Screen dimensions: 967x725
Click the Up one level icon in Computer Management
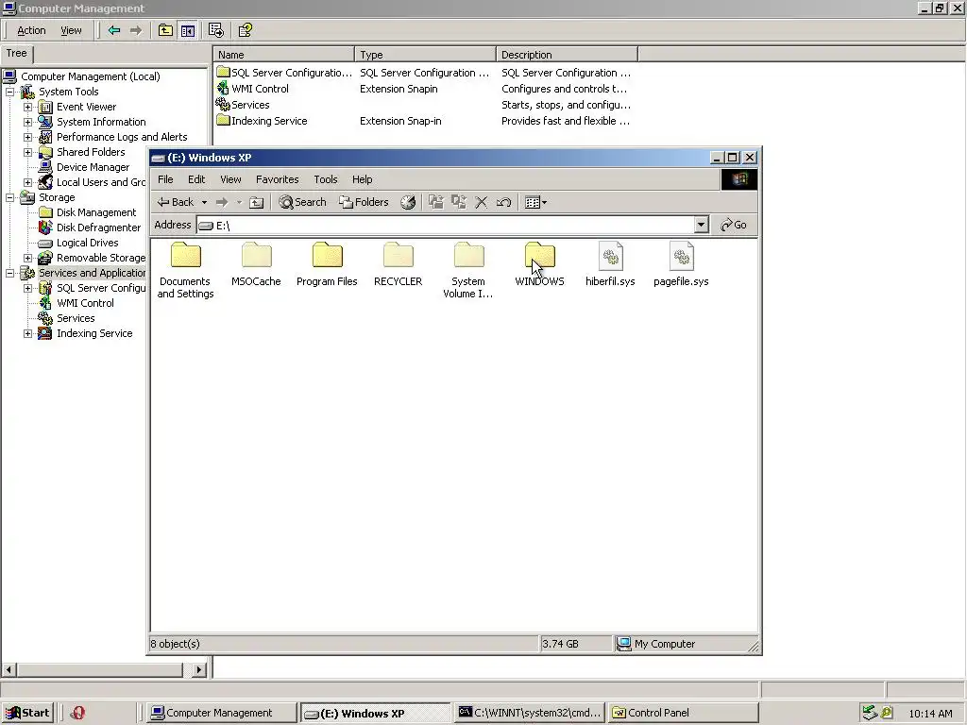[165, 30]
